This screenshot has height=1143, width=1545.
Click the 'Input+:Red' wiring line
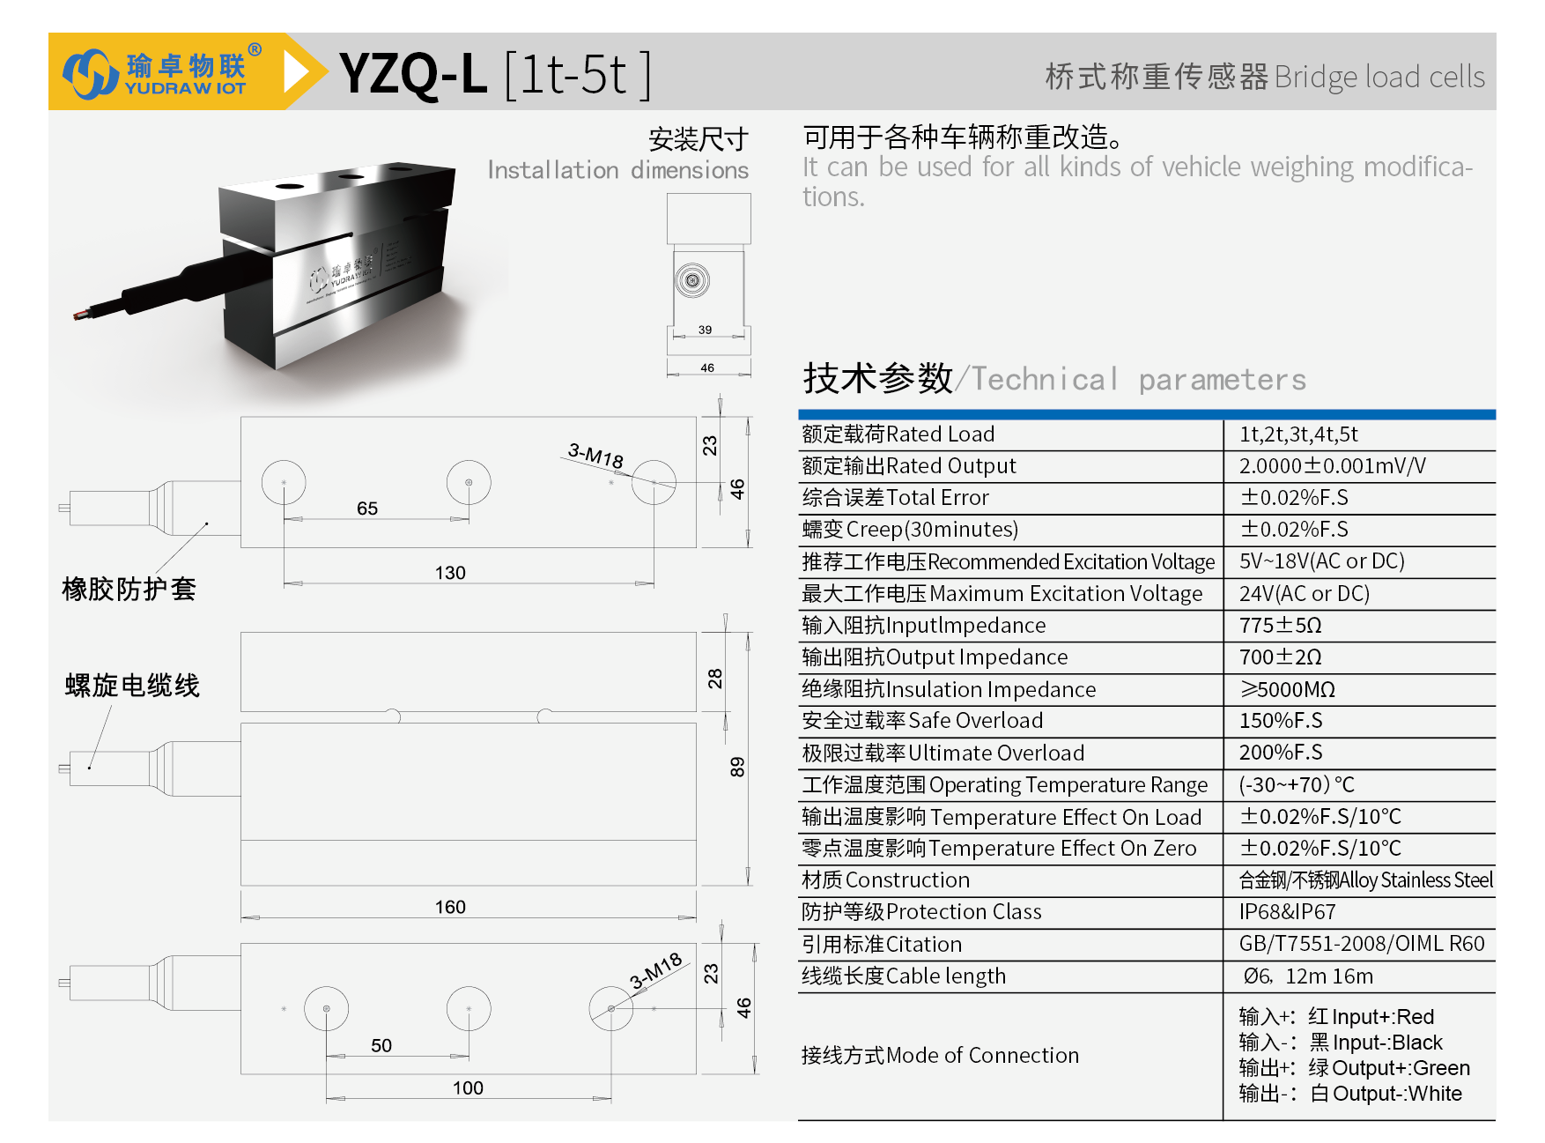click(1336, 1016)
